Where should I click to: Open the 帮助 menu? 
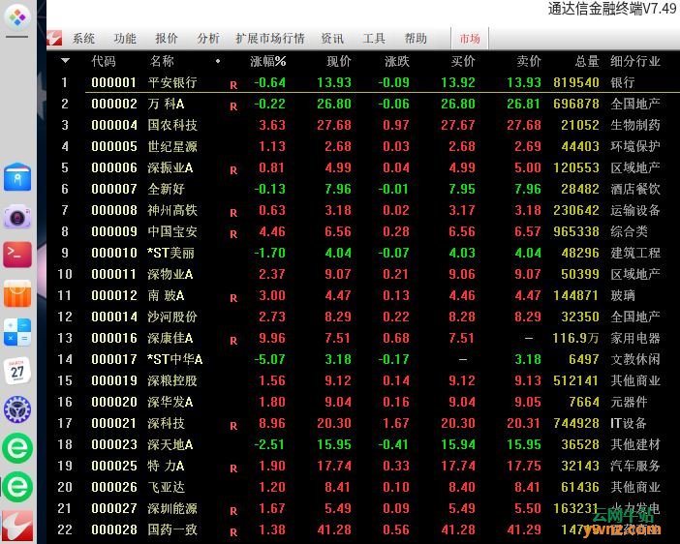pos(416,39)
